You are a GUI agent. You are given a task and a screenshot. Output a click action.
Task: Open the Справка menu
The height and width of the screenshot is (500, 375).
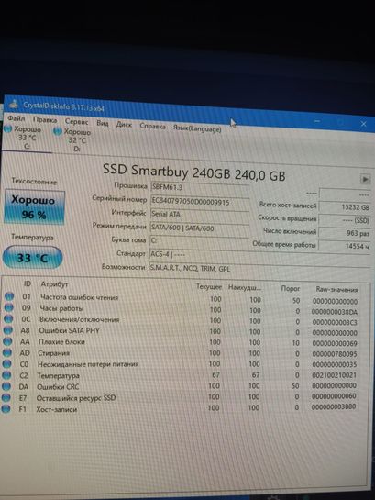[152, 126]
